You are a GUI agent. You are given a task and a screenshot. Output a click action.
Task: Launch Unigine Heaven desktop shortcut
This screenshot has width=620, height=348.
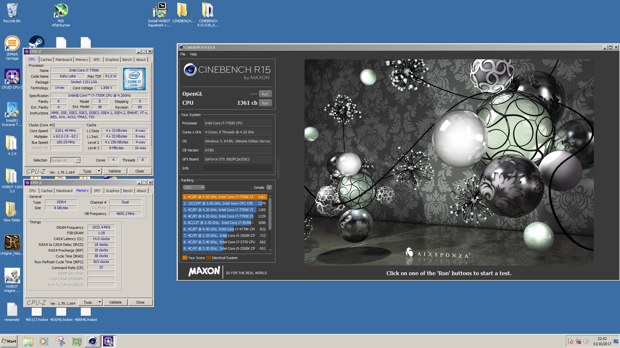(x=12, y=245)
